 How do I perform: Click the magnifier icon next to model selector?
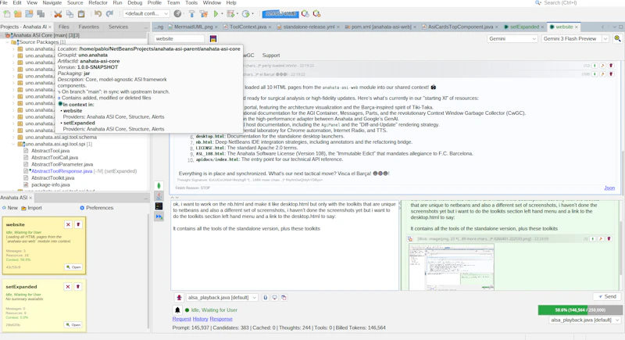[617, 38]
